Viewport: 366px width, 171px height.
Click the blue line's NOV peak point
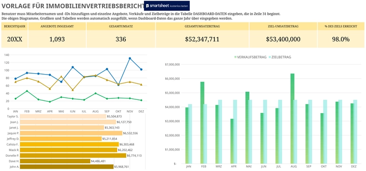pos(130,58)
